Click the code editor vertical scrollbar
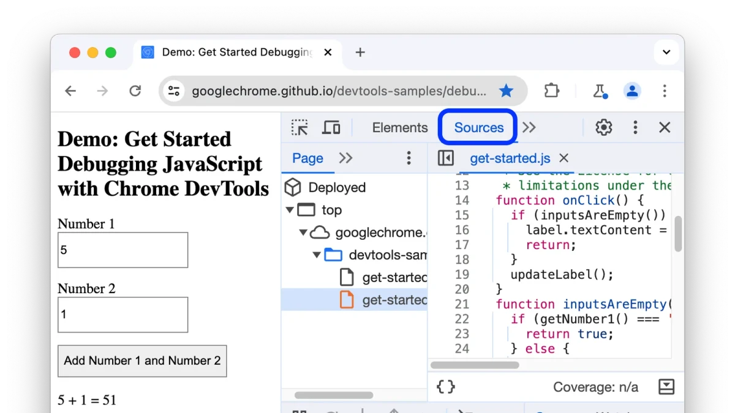The width and height of the screenshot is (735, 413). click(x=678, y=233)
